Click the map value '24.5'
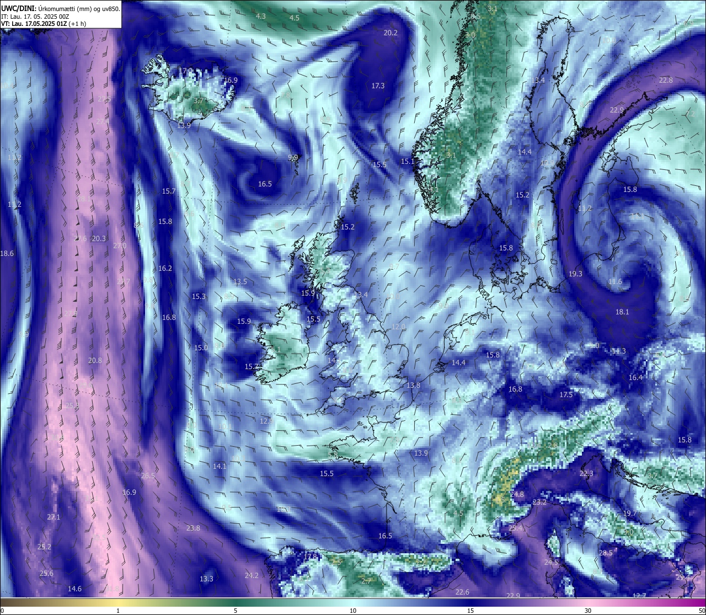The width and height of the screenshot is (706, 615). coord(551,563)
